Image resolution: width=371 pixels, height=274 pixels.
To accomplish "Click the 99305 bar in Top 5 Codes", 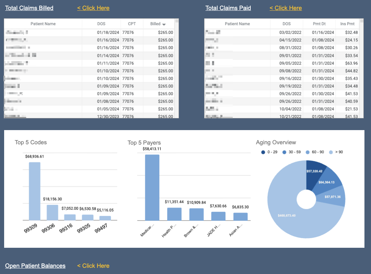I will click(88, 217).
